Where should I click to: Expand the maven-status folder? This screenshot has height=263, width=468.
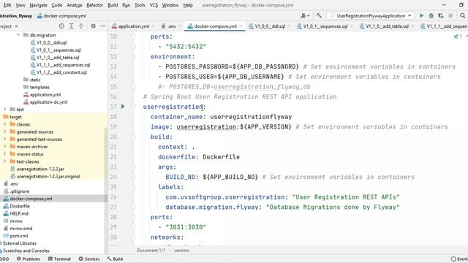click(5, 154)
